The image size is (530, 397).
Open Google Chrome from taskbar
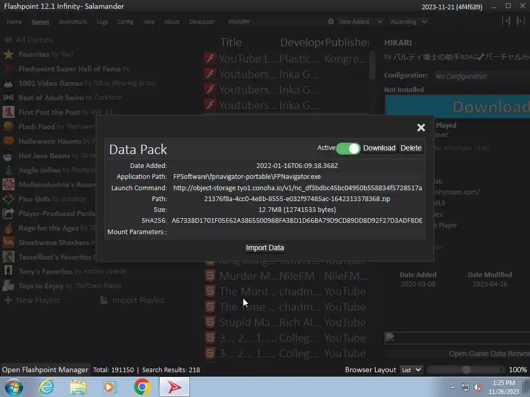pyautogui.click(x=142, y=387)
